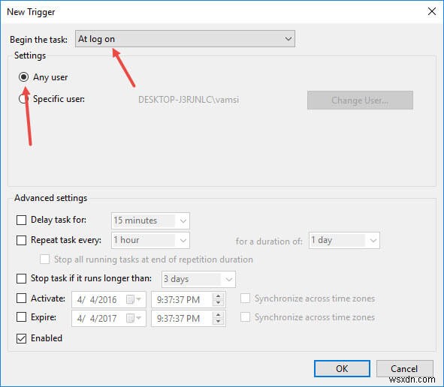Enable Stop task if runs longer checkbox
The height and width of the screenshot is (387, 444).
point(22,278)
